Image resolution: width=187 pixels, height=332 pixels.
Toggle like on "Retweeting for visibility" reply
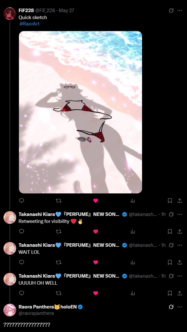coord(96,232)
